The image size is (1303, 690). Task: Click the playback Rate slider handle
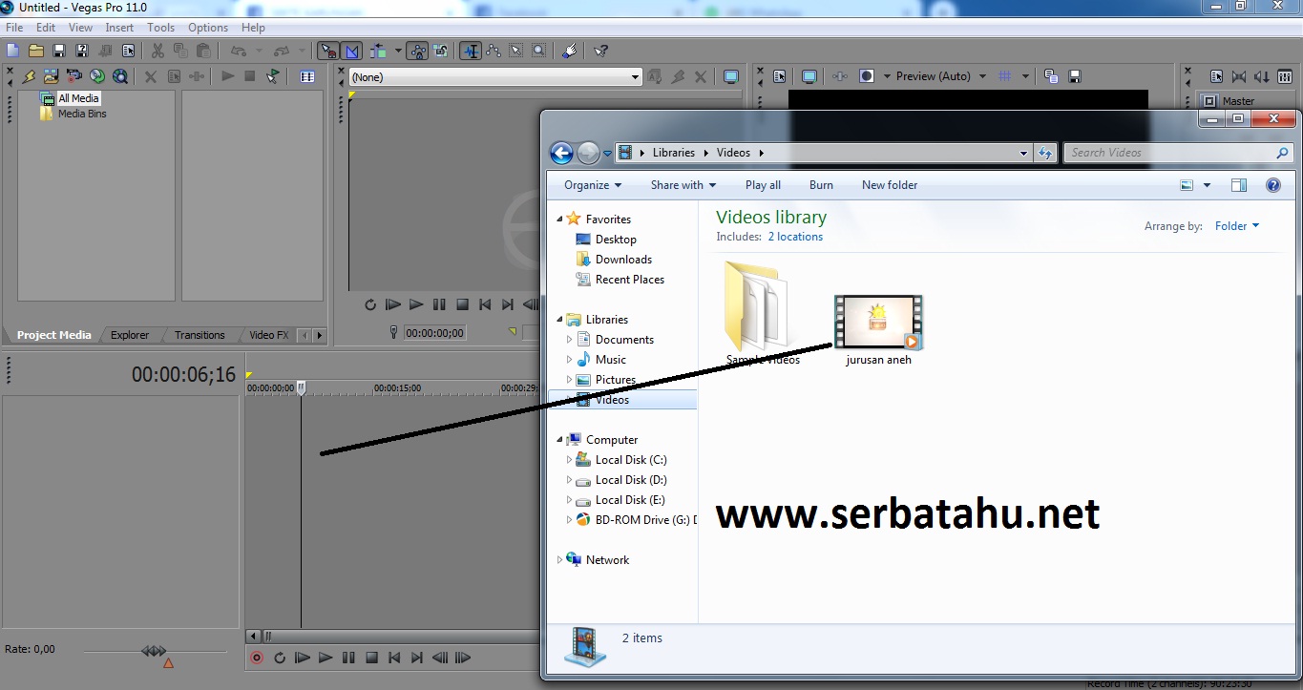coord(154,651)
